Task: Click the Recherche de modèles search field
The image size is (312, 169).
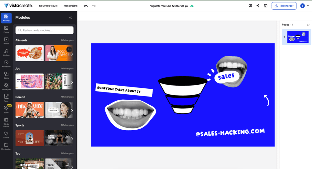Action: coord(44,30)
